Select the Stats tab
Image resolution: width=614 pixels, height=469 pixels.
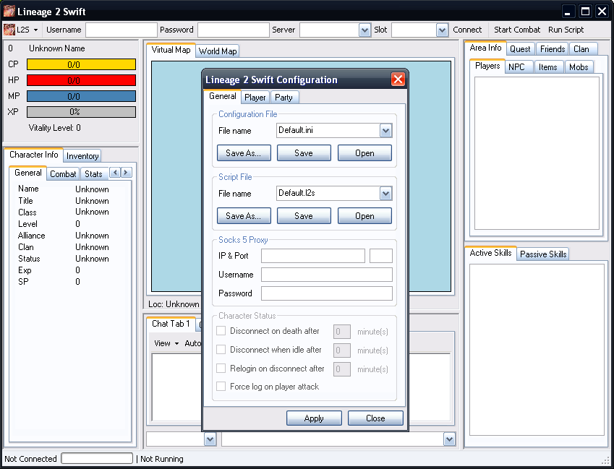(93, 174)
